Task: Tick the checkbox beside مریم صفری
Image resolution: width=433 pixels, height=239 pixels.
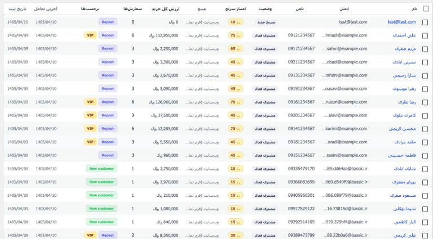Action: coord(425,49)
